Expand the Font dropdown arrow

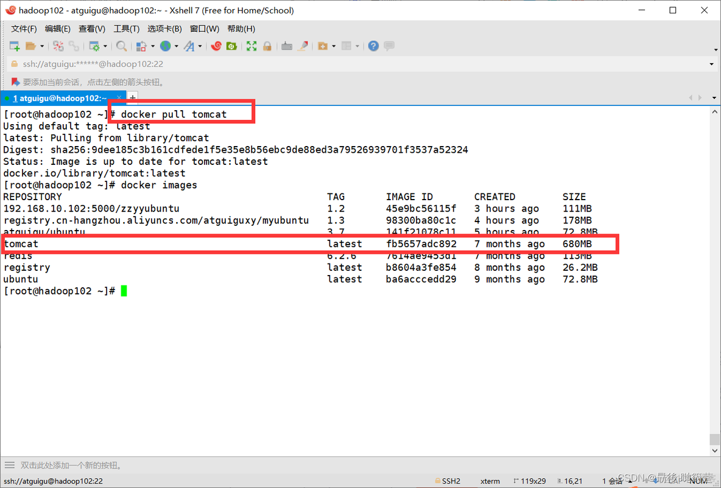pos(200,46)
